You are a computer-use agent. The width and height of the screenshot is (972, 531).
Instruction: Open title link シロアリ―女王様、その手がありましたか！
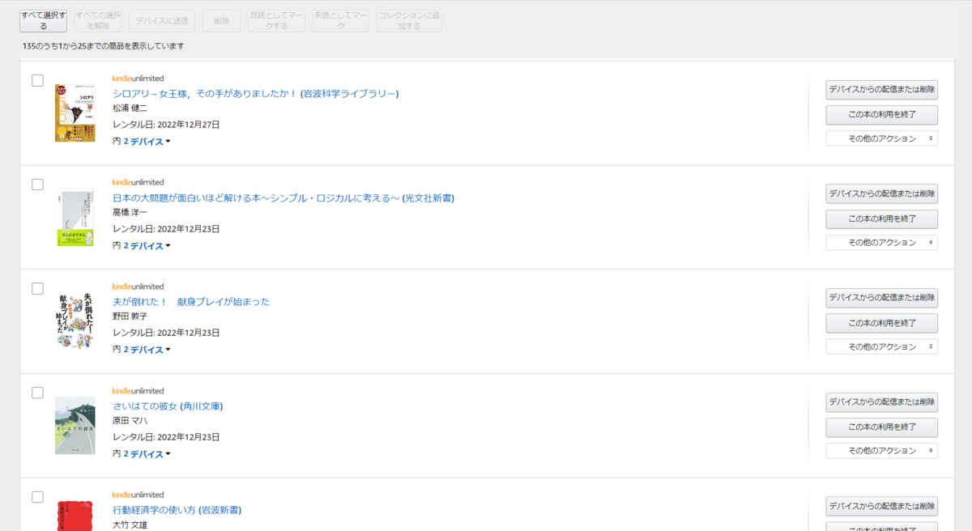256,94
